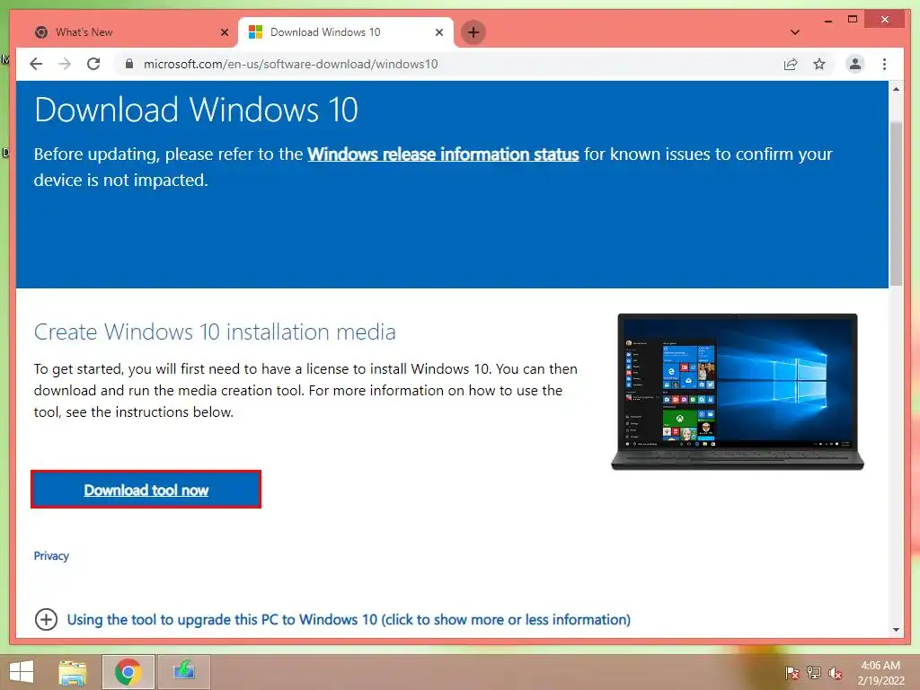This screenshot has height=690, width=920.
Task: Click the vertical scrollbar thumb
Action: click(x=896, y=204)
